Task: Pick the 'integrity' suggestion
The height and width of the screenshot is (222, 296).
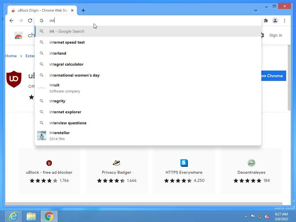Action: pyautogui.click(x=148, y=101)
